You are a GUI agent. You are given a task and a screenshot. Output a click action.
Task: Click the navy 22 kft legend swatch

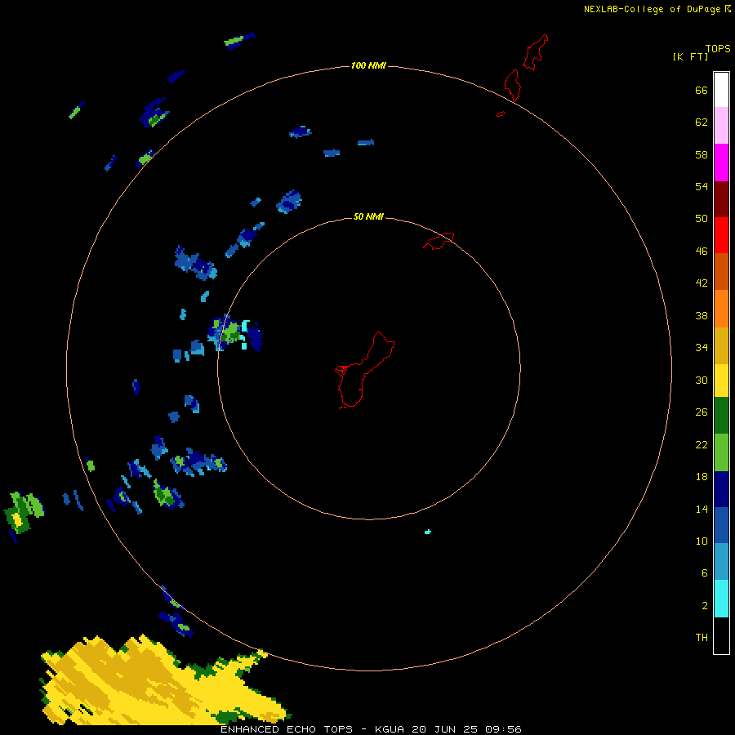point(721,489)
